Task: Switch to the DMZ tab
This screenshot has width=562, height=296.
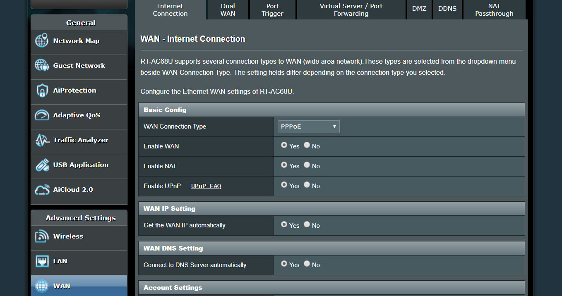Action: tap(419, 10)
